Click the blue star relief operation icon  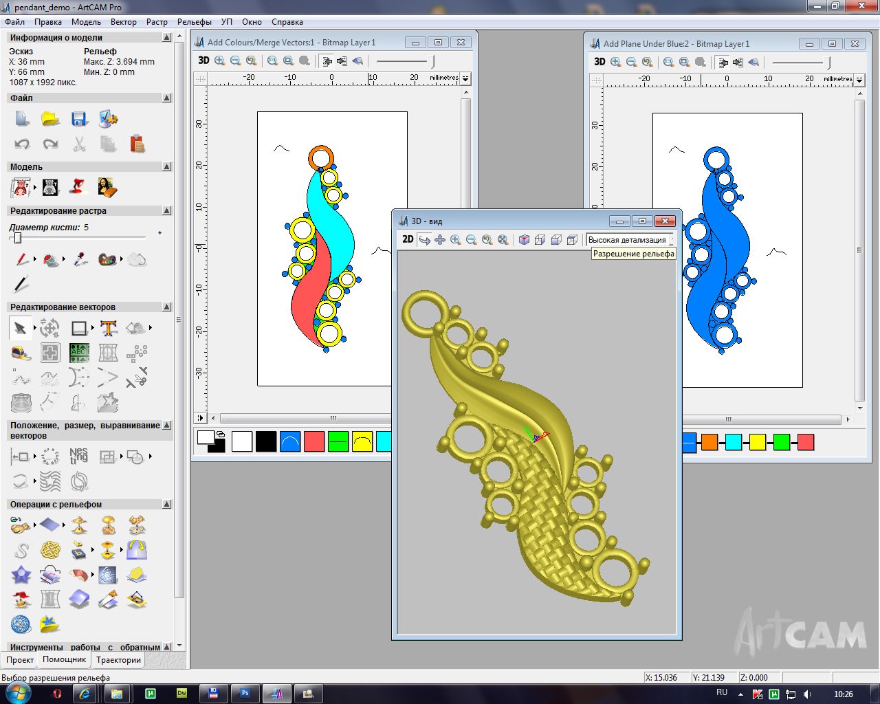click(21, 575)
